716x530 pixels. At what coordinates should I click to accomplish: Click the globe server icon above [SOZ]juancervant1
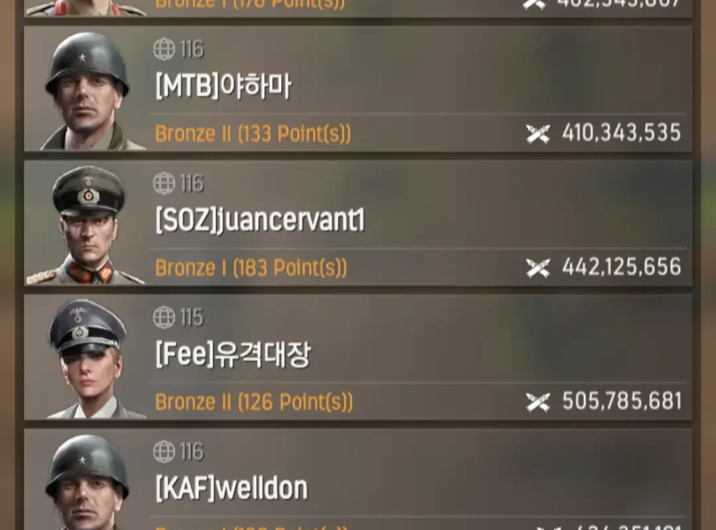click(164, 183)
